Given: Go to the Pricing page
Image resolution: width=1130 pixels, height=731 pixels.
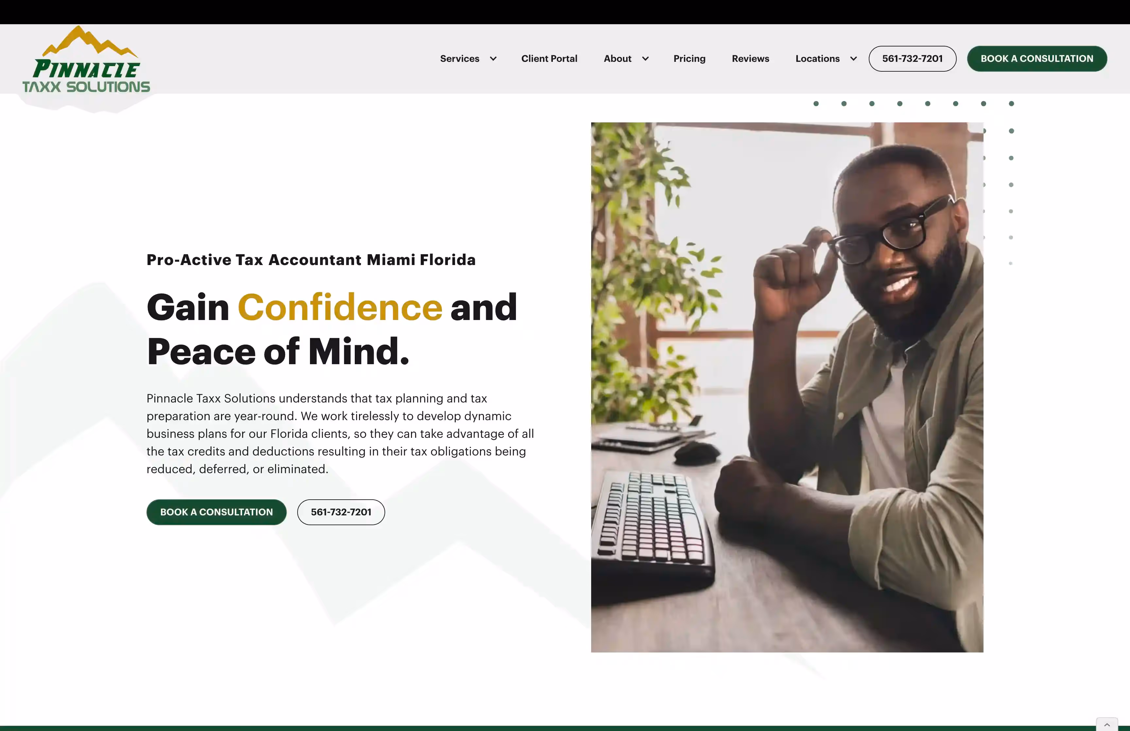Looking at the screenshot, I should pyautogui.click(x=690, y=59).
